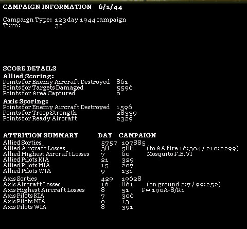Viewport: 247px width, 229px height.
Task: Click Axis Pilots WIA campaign value 391
Action: click(x=127, y=207)
